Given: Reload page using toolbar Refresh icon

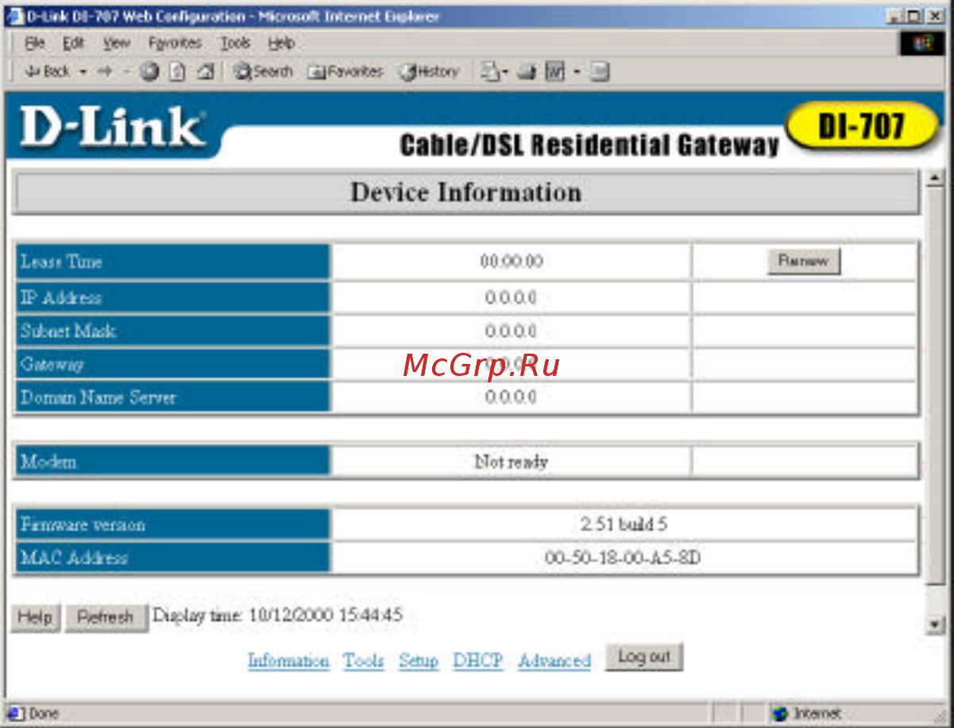Looking at the screenshot, I should click(177, 72).
